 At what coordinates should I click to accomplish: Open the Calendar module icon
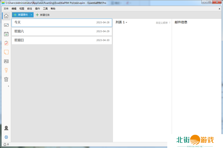point(6,34)
